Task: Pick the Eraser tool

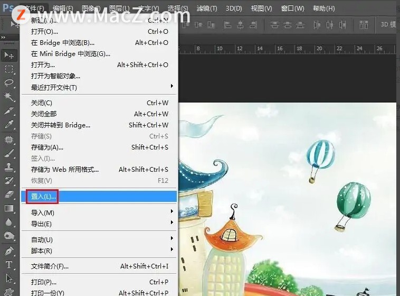Action: (x=9, y=195)
